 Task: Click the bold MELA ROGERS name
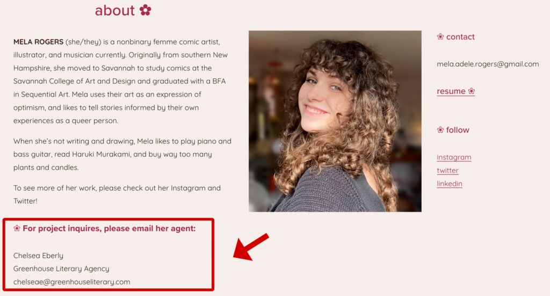point(38,42)
